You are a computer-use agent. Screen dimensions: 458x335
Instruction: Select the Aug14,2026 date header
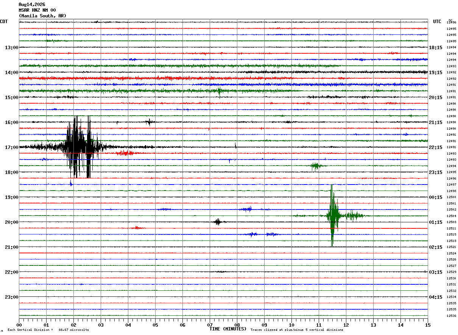32,5
